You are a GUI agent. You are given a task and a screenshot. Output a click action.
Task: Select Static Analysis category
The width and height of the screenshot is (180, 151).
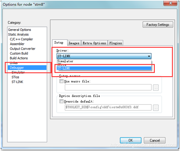click(x=18, y=35)
